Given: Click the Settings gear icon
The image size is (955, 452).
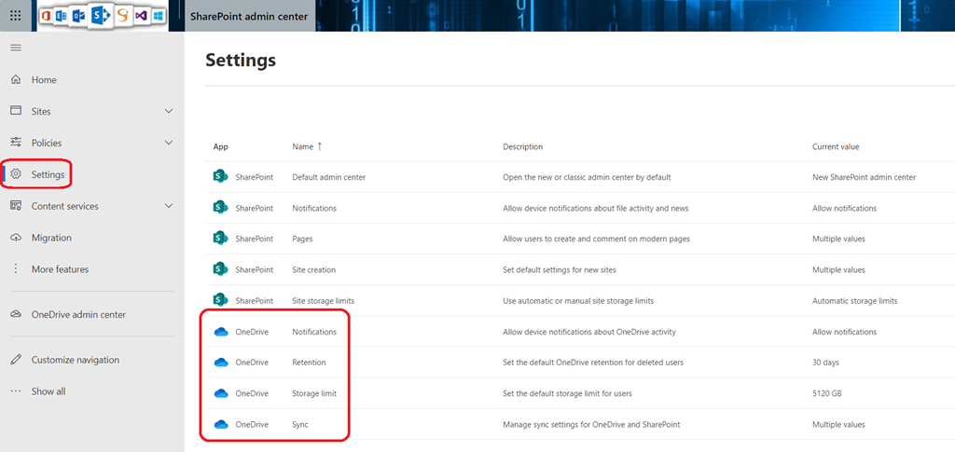Looking at the screenshot, I should 16,174.
